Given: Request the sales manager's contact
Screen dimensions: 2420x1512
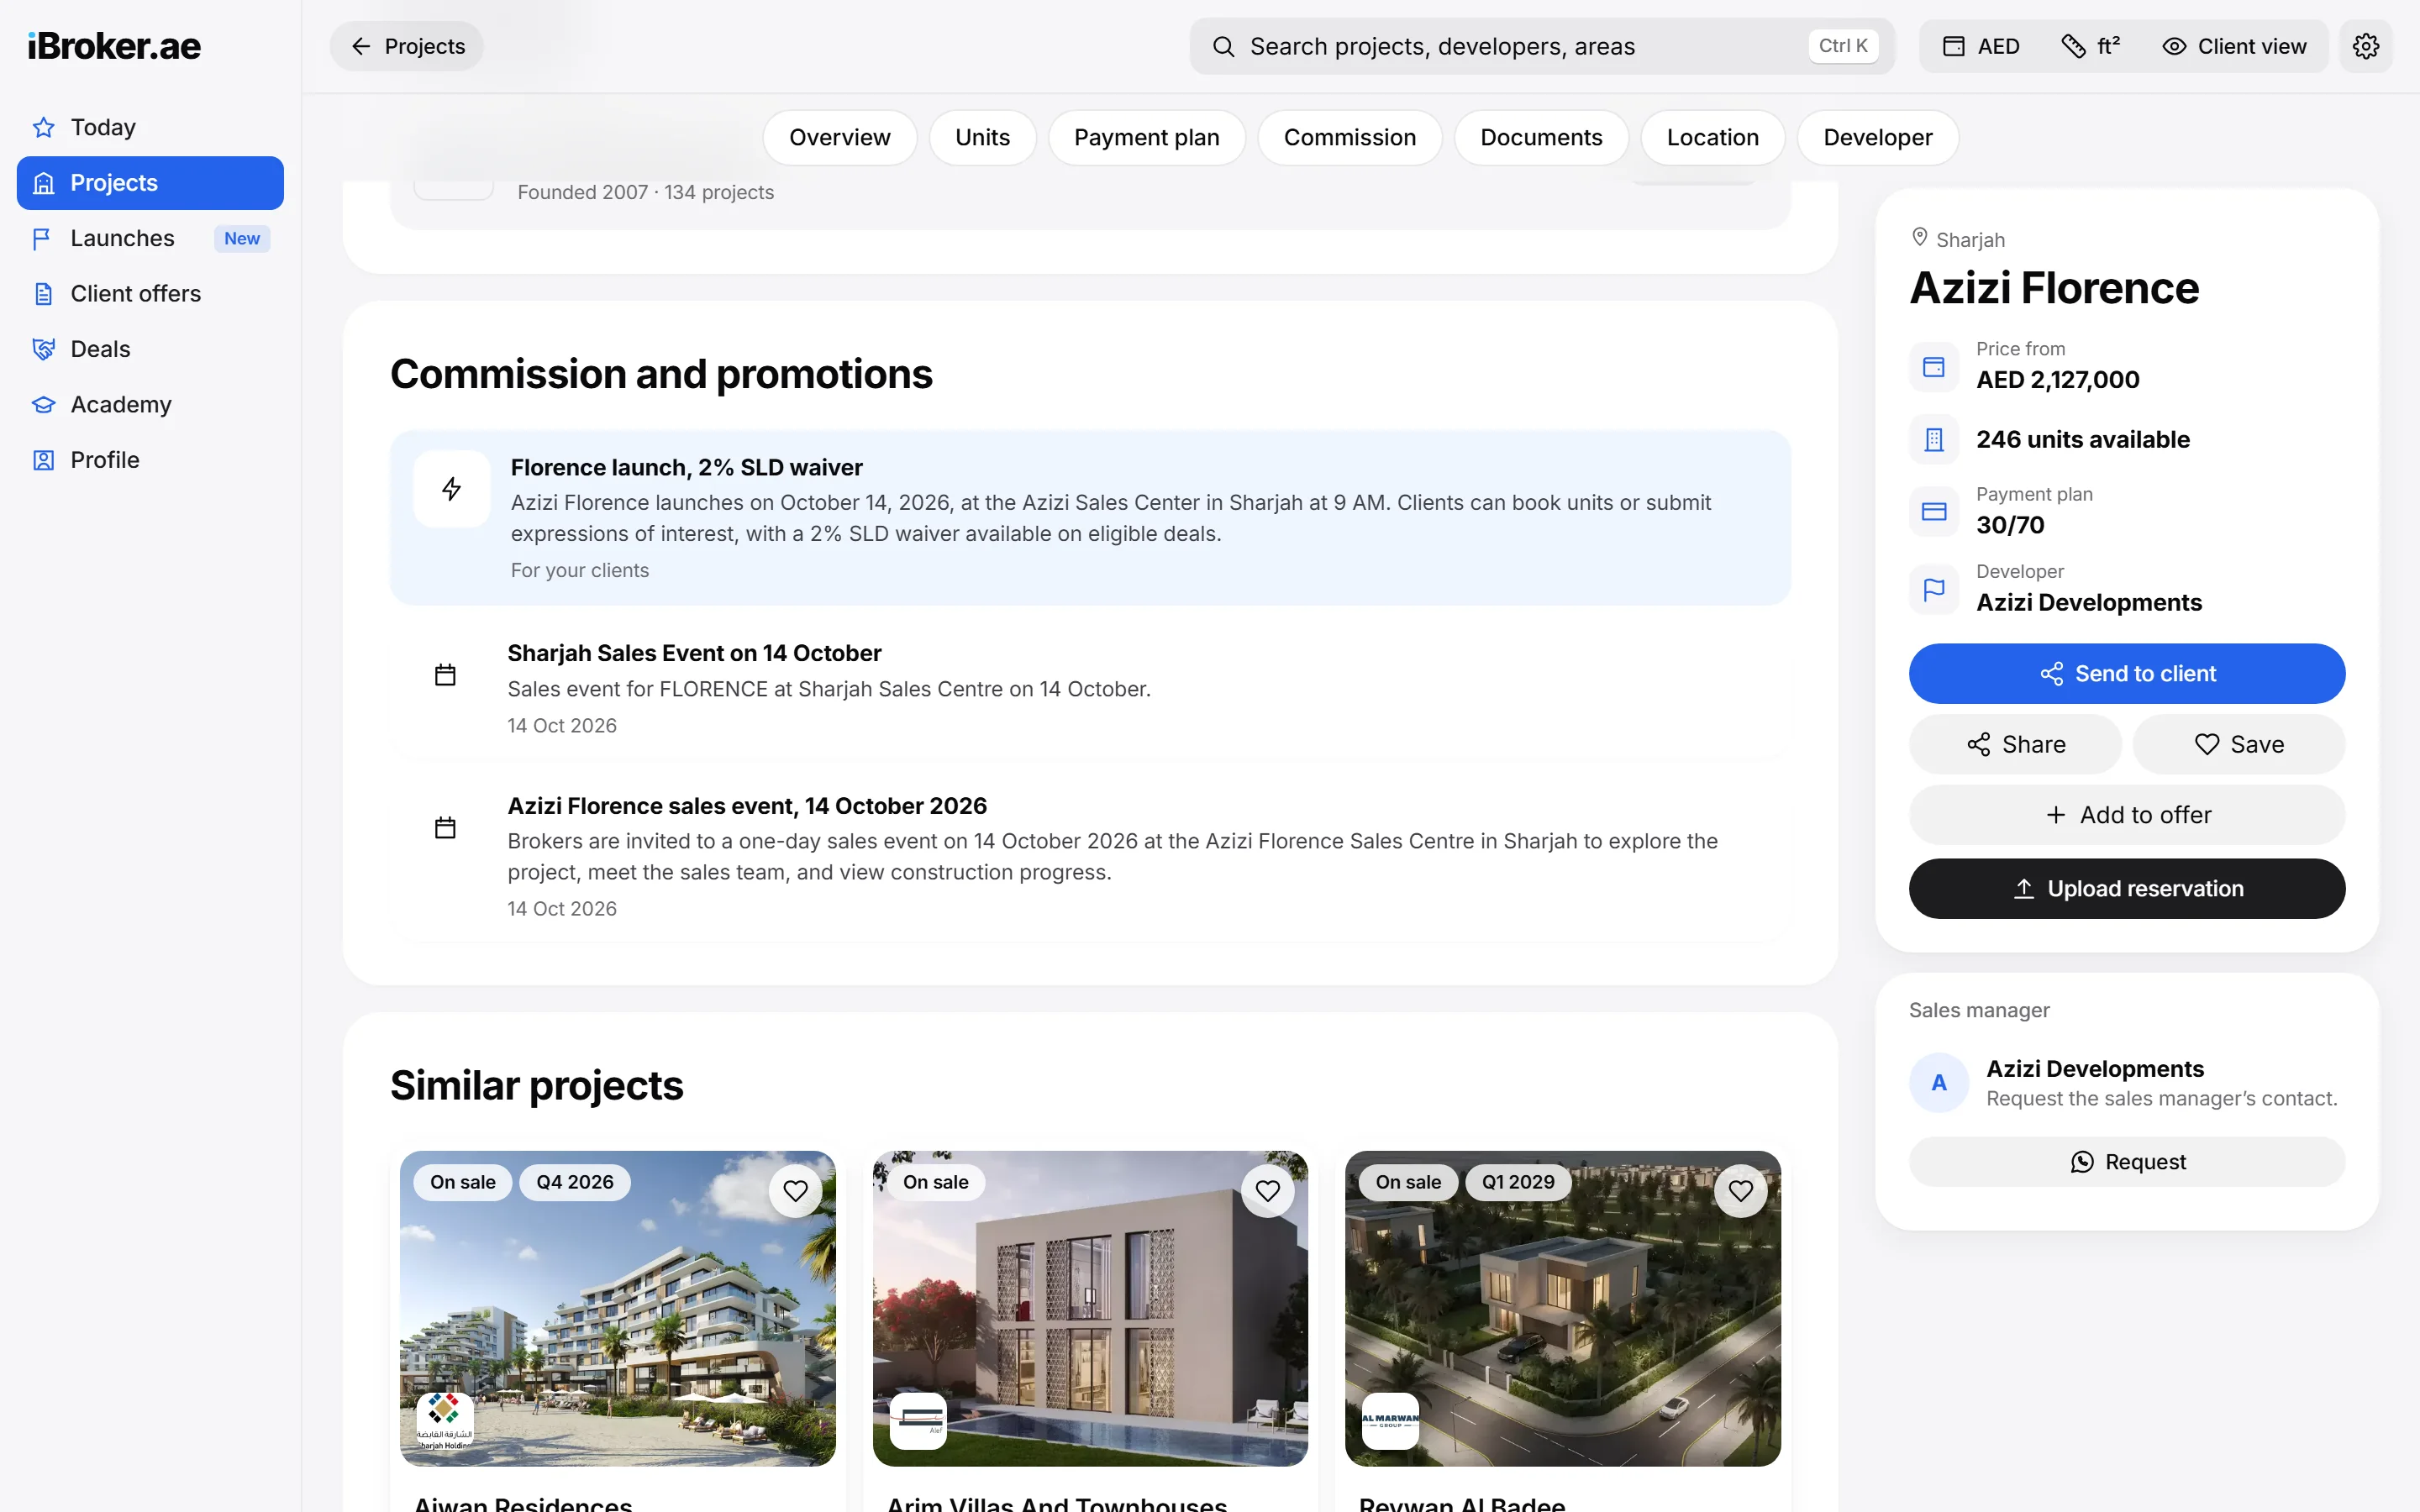Looking at the screenshot, I should 2126,1161.
